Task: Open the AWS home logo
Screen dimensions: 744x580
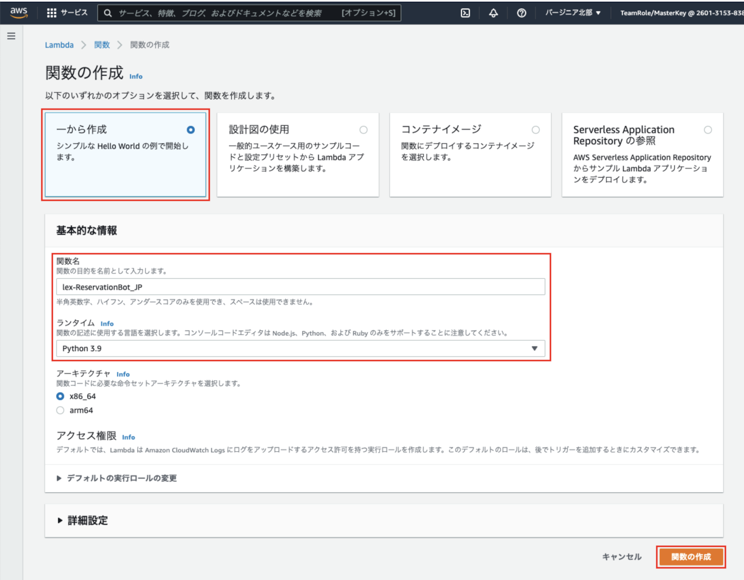Action: point(19,12)
